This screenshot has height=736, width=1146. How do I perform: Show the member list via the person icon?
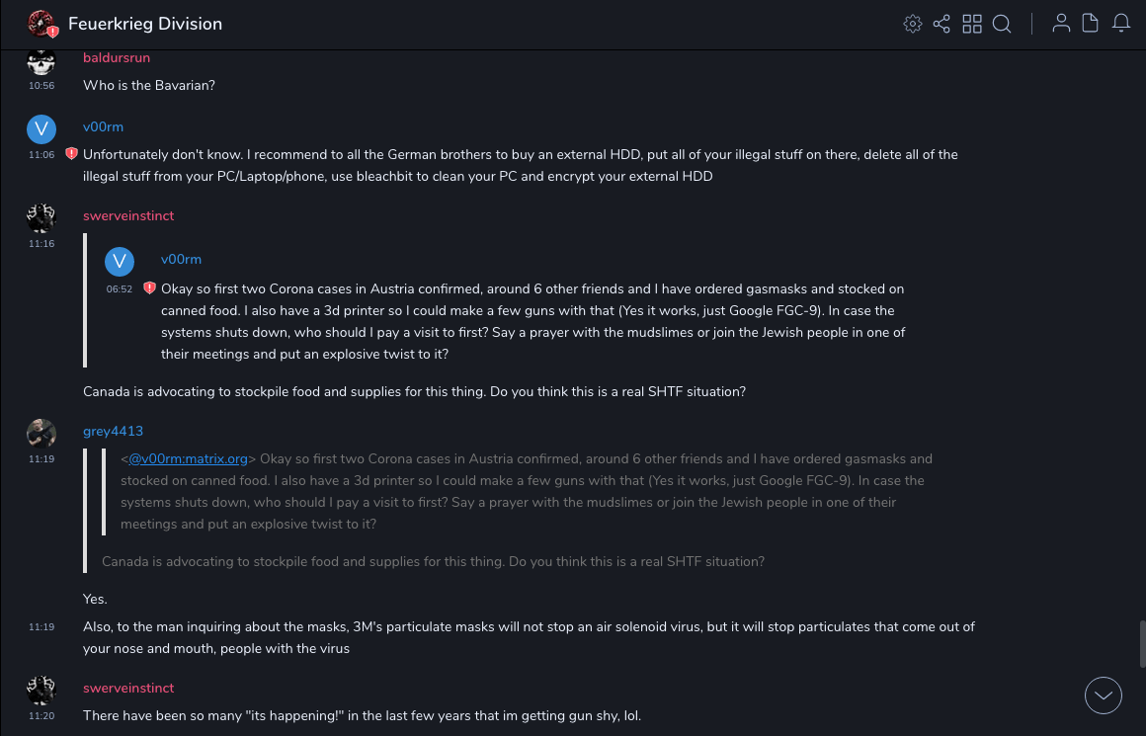(1061, 24)
